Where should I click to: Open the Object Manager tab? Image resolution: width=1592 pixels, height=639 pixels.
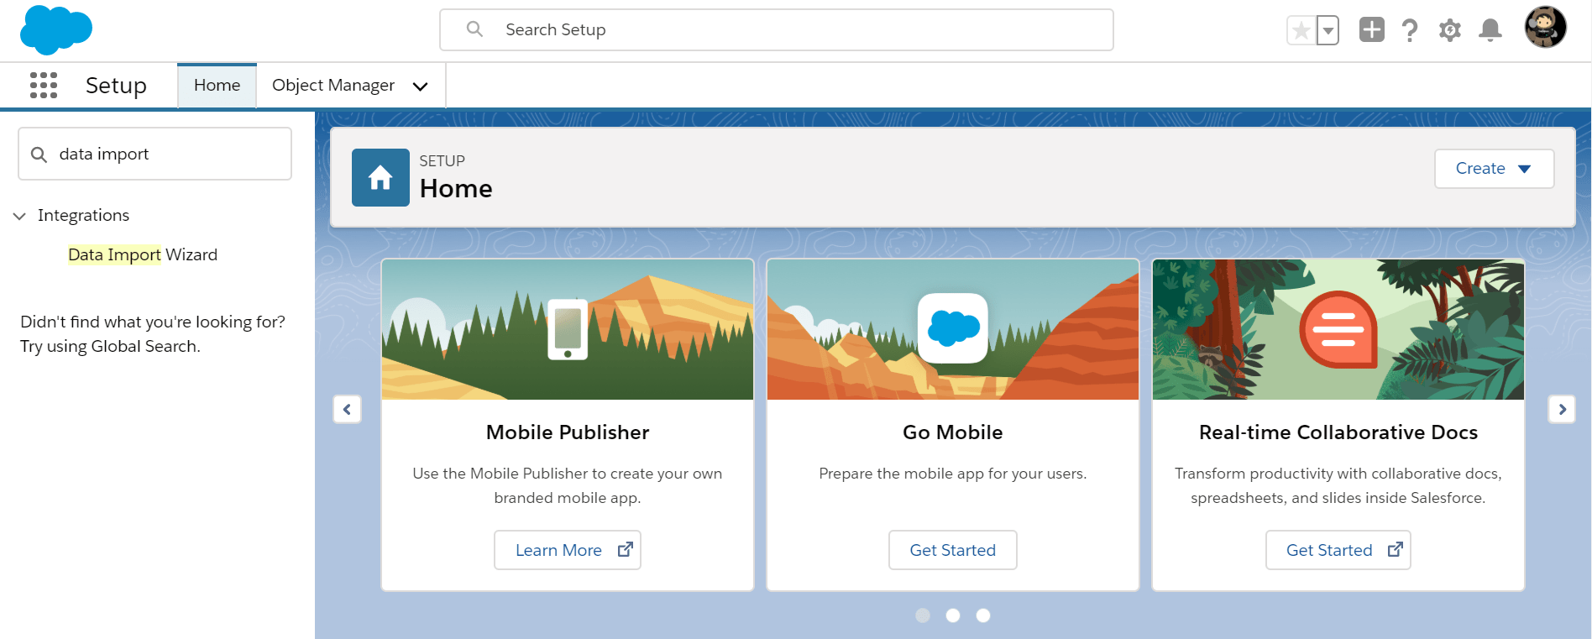pyautogui.click(x=333, y=85)
